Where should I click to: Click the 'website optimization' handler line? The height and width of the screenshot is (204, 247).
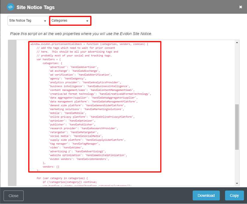[x=88, y=155]
